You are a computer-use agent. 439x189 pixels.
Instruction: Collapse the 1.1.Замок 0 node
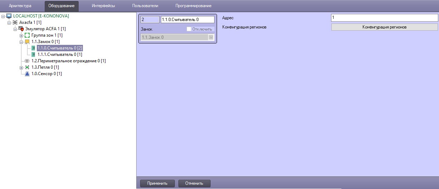pos(21,42)
